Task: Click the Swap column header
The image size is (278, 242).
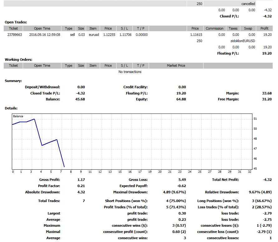Action: click(248, 28)
